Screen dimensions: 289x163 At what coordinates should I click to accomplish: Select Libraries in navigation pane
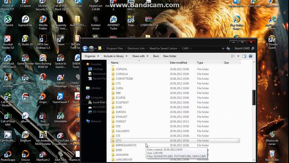(95, 88)
